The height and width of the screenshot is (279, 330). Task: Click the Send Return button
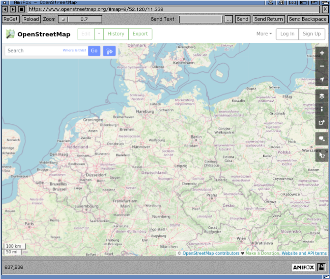click(x=268, y=19)
